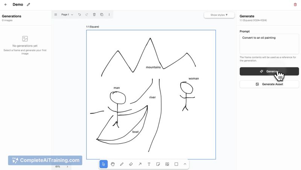
Task: Click the 'mountains' text label
Action: tap(153, 67)
